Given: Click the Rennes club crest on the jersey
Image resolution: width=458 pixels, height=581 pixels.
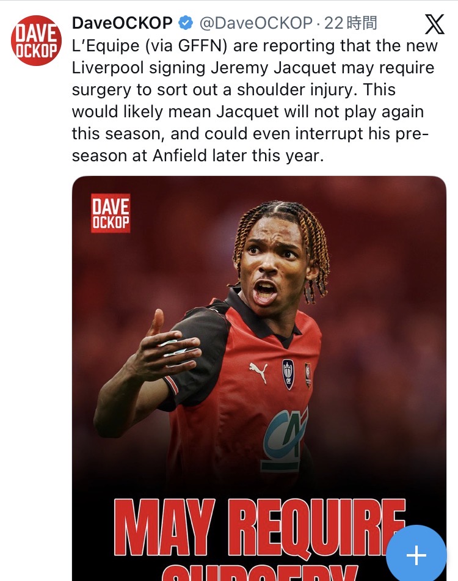Looking at the screenshot, I should [308, 375].
